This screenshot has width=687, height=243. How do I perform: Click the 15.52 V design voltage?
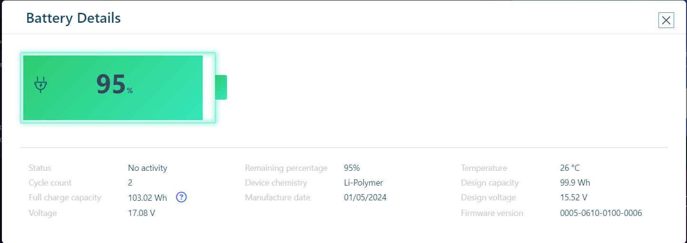pos(574,197)
